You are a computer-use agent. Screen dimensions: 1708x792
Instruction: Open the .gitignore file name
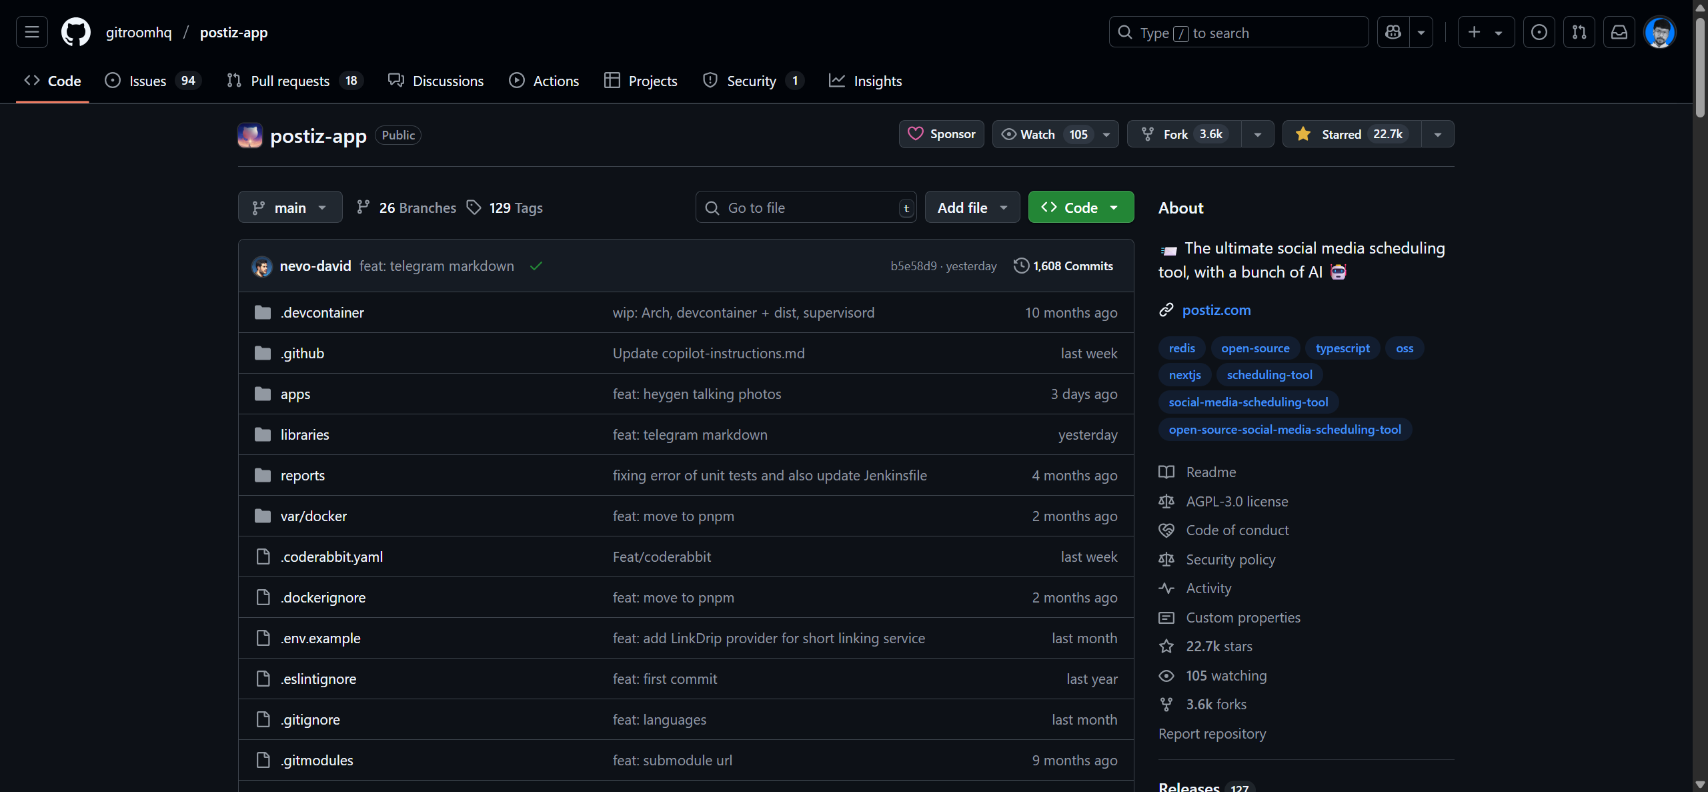tap(310, 719)
